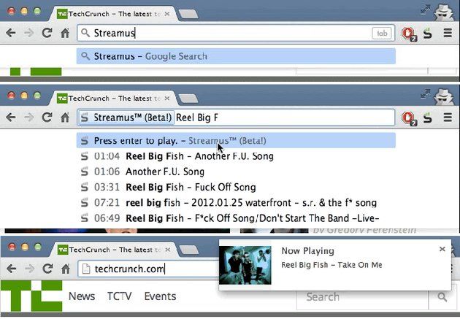This screenshot has width=460, height=319.
Task: Click fullscreen arrows in middle window
Action: [425, 94]
